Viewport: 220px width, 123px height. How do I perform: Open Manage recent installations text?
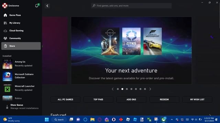click(x=24, y=108)
